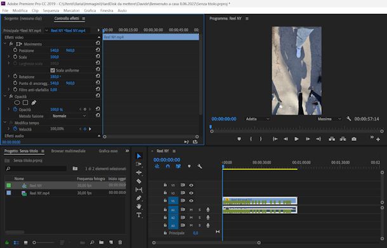Open the Grafica menu

[90, 11]
